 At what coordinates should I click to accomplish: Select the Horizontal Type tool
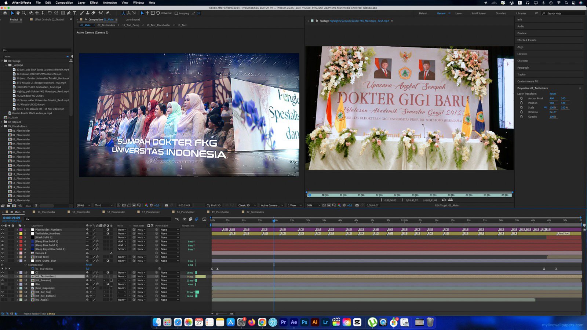[x=74, y=13]
